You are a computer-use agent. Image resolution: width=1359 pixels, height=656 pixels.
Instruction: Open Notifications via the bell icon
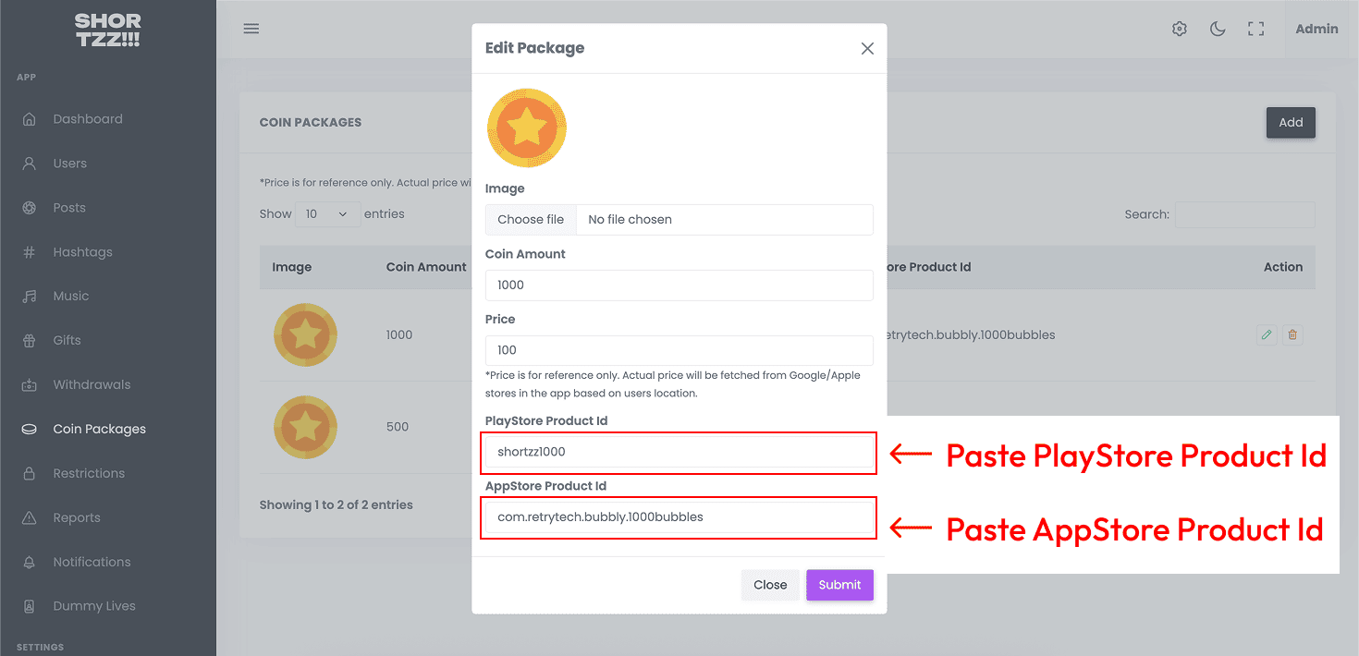(x=31, y=562)
